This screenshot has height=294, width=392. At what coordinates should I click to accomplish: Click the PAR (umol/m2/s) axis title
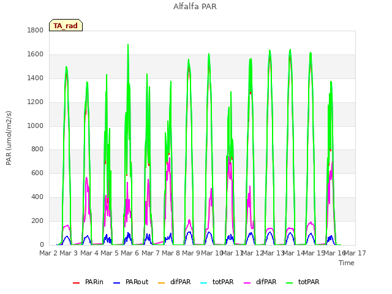9,138
